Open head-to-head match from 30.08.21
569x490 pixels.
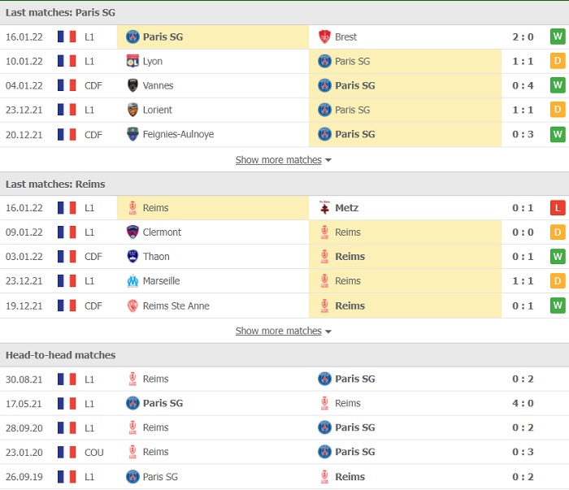coord(284,379)
